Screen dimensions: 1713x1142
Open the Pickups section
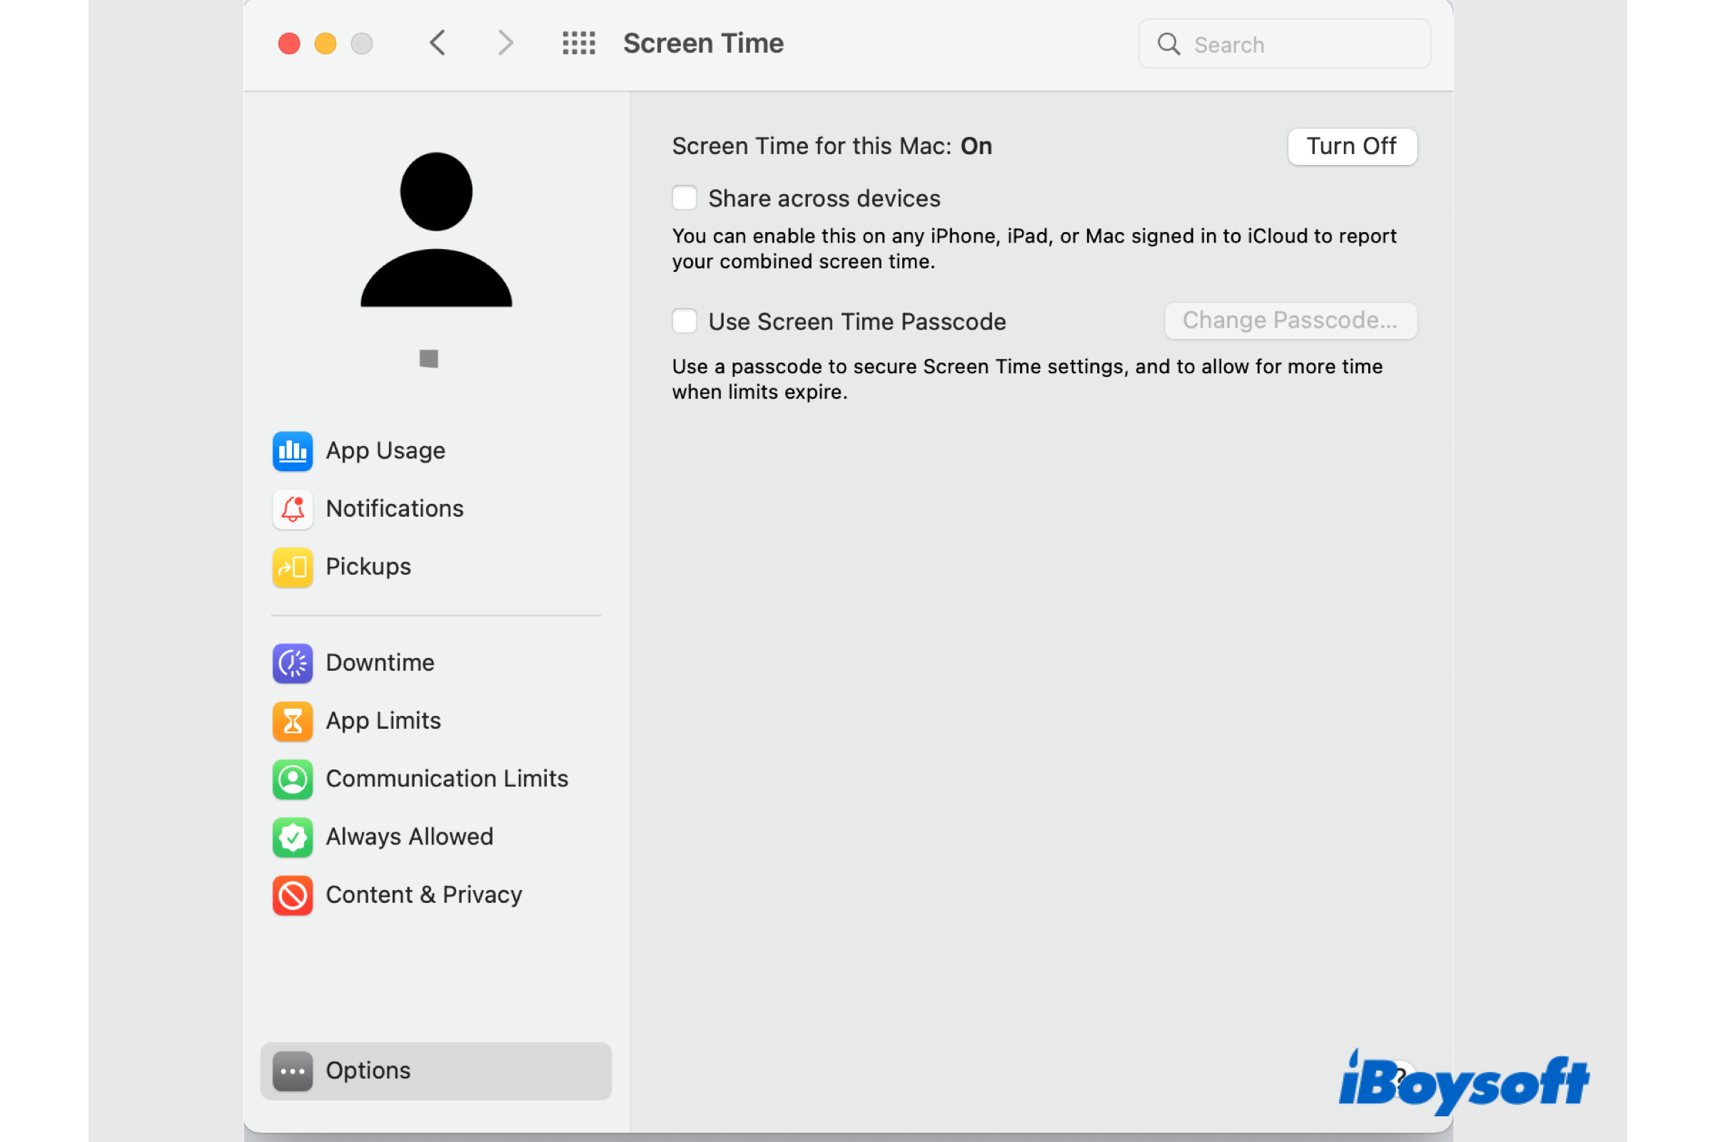[x=292, y=567]
